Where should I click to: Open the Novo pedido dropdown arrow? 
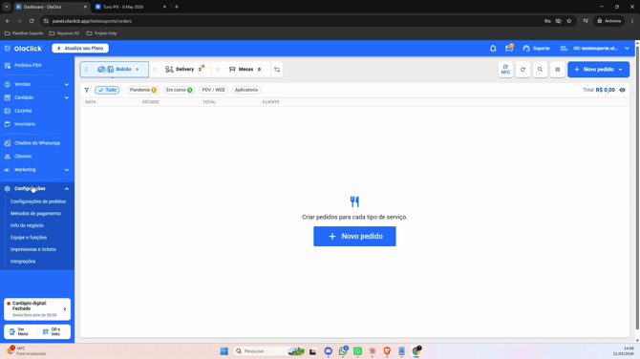[620, 70]
